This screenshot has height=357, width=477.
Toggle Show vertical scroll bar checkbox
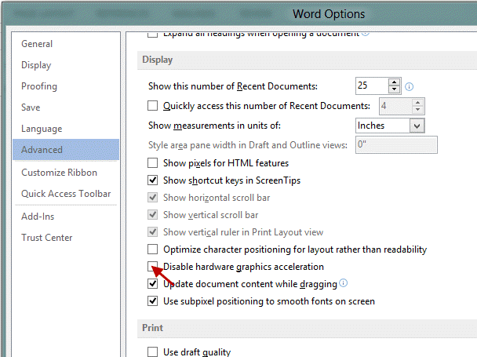tap(152, 215)
